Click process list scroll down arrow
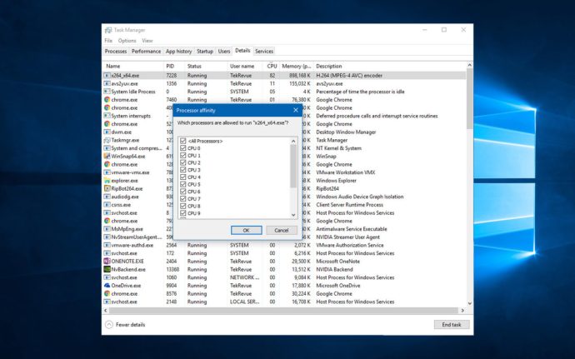575x359 pixels. pyautogui.click(x=470, y=304)
